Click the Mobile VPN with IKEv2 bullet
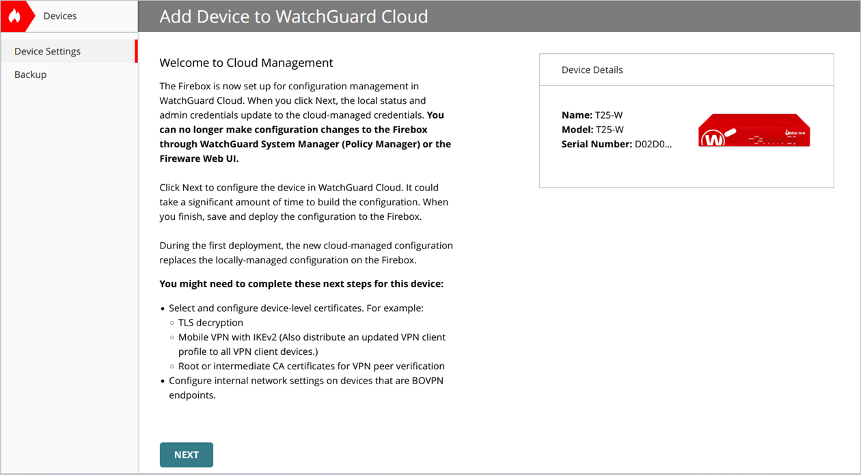This screenshot has height=475, width=861. (312, 336)
